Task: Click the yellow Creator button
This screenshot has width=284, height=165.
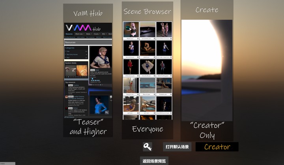Action: [x=217, y=147]
